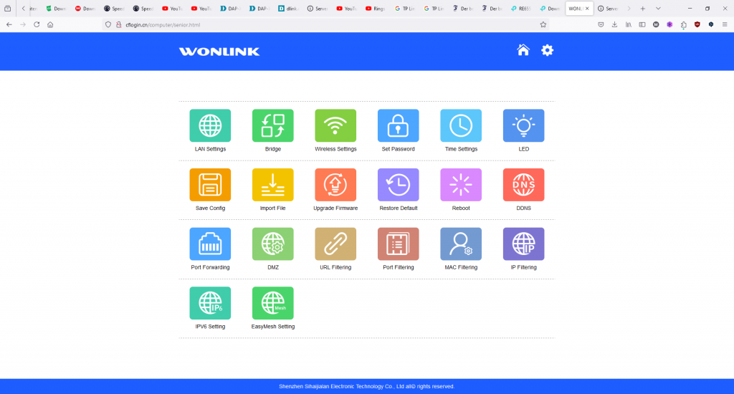Click the Save Config floppy disk icon
This screenshot has width=734, height=394.
click(210, 185)
